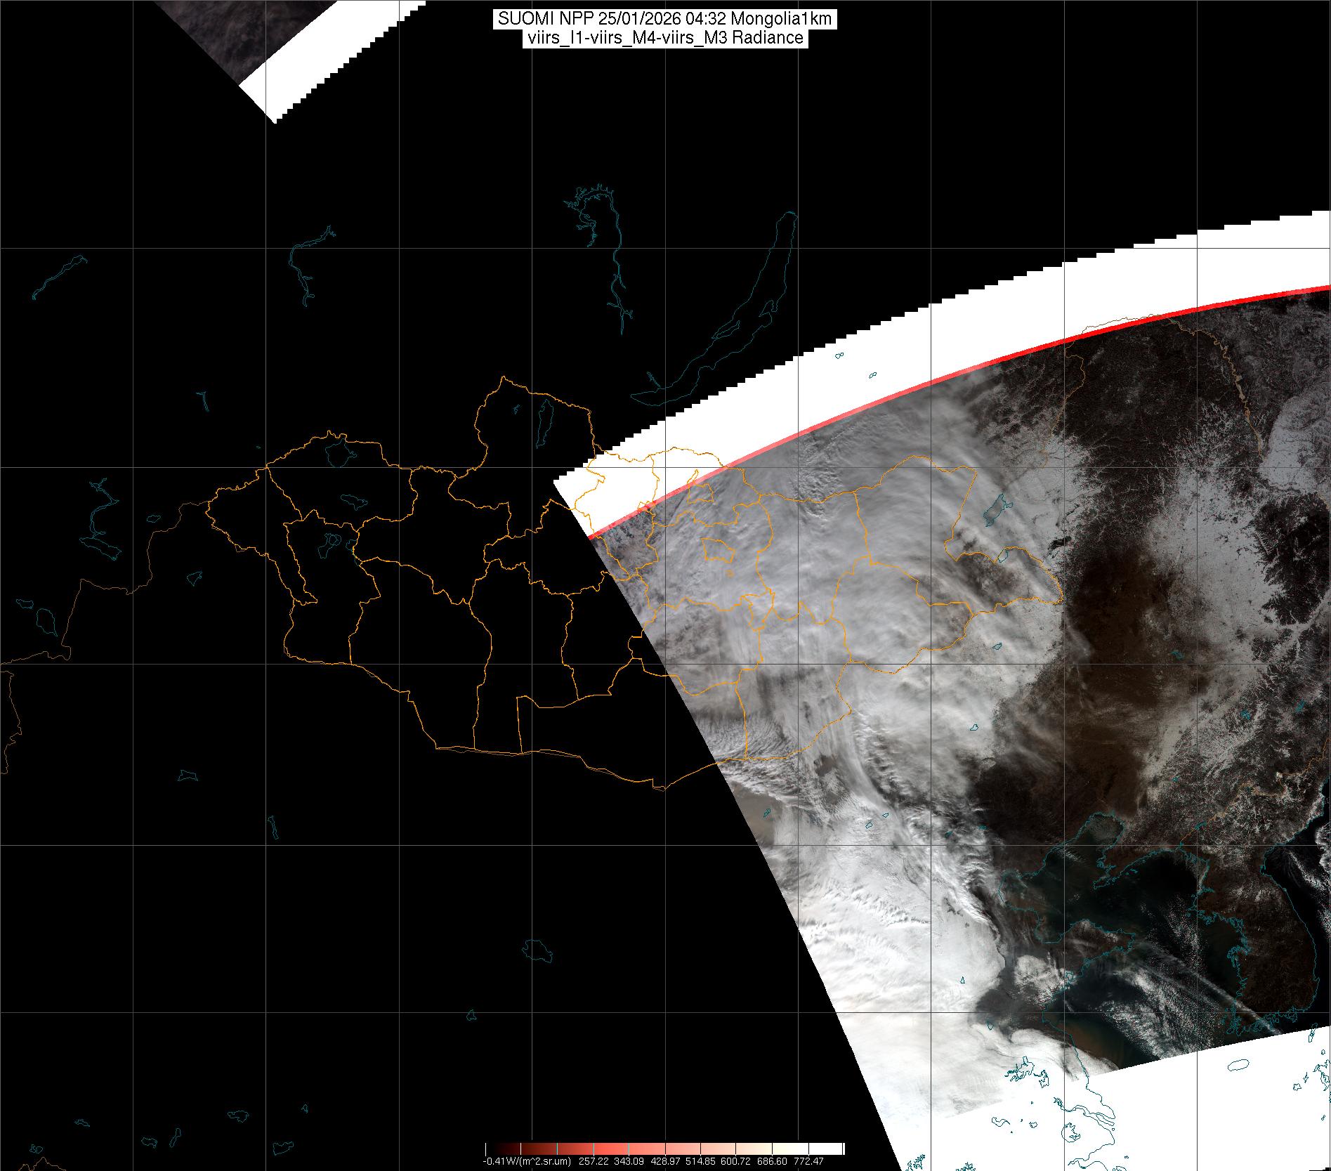Click the white swath band at bottom right

click(1194, 1096)
